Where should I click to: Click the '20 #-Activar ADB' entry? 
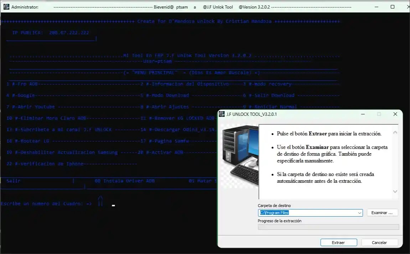(160, 152)
